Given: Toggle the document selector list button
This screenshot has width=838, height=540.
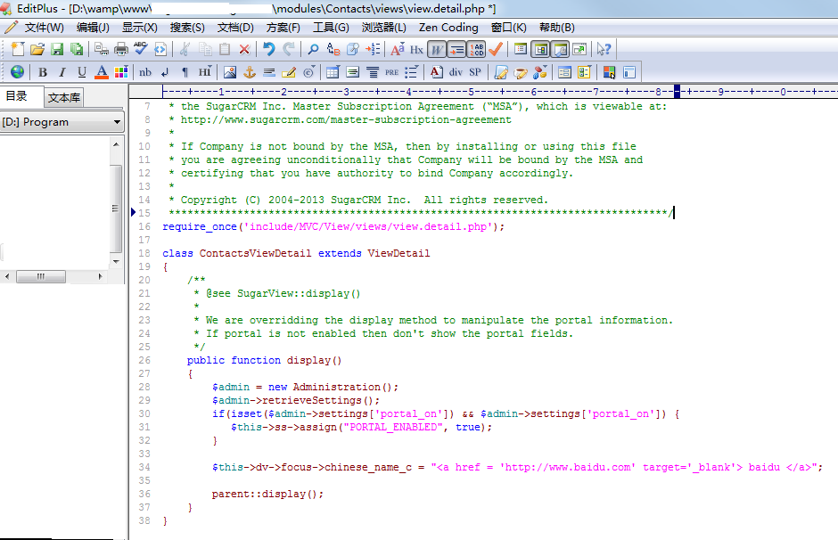Looking at the screenshot, I should [521, 49].
